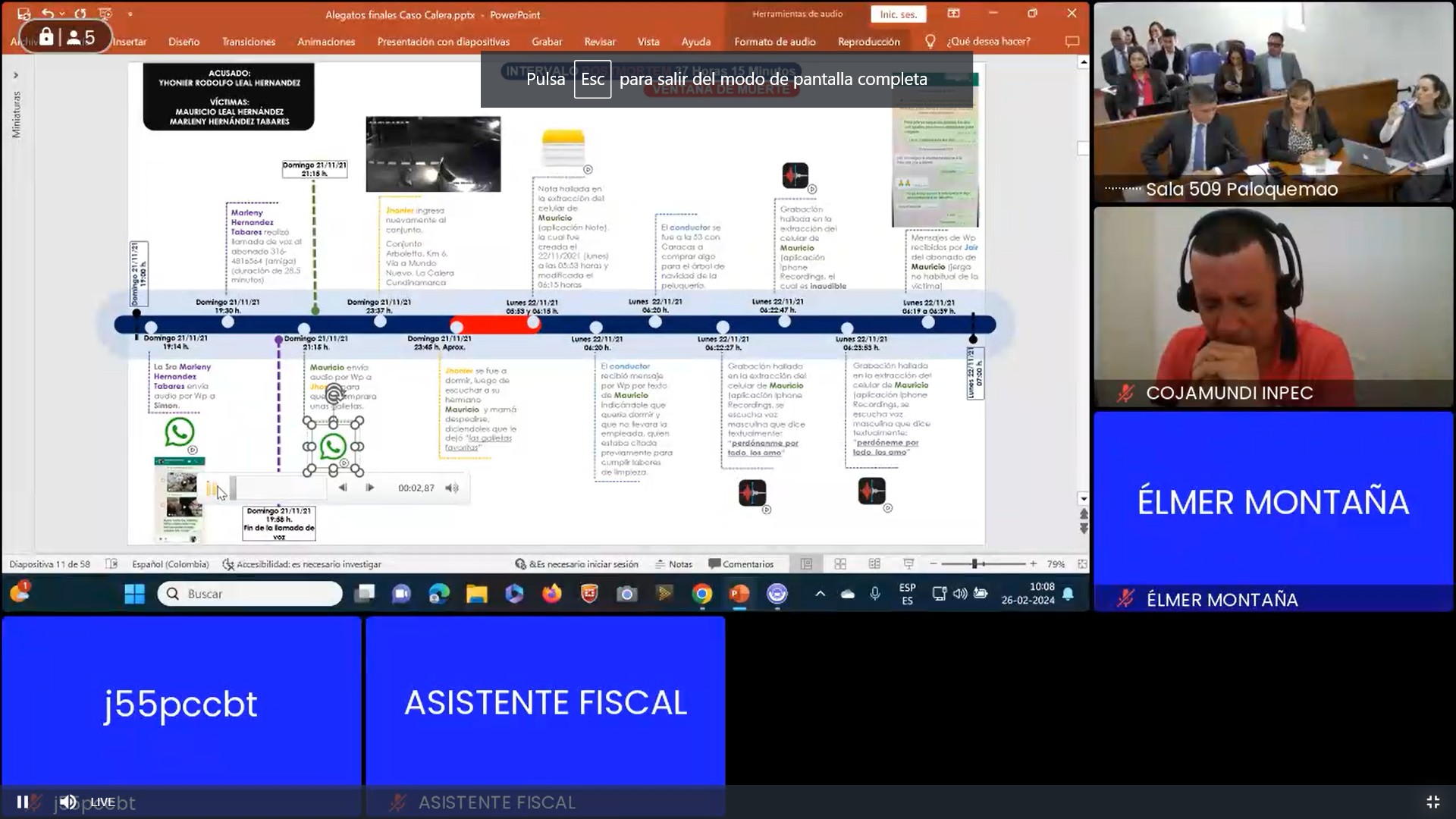Screen dimensions: 1456x819
Task: Click the slide notes toggle icon in status bar
Action: (111, 564)
